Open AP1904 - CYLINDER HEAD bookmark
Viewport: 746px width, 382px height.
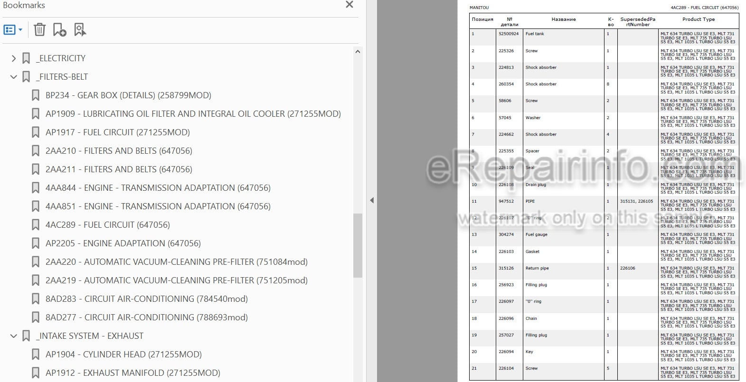tap(123, 354)
